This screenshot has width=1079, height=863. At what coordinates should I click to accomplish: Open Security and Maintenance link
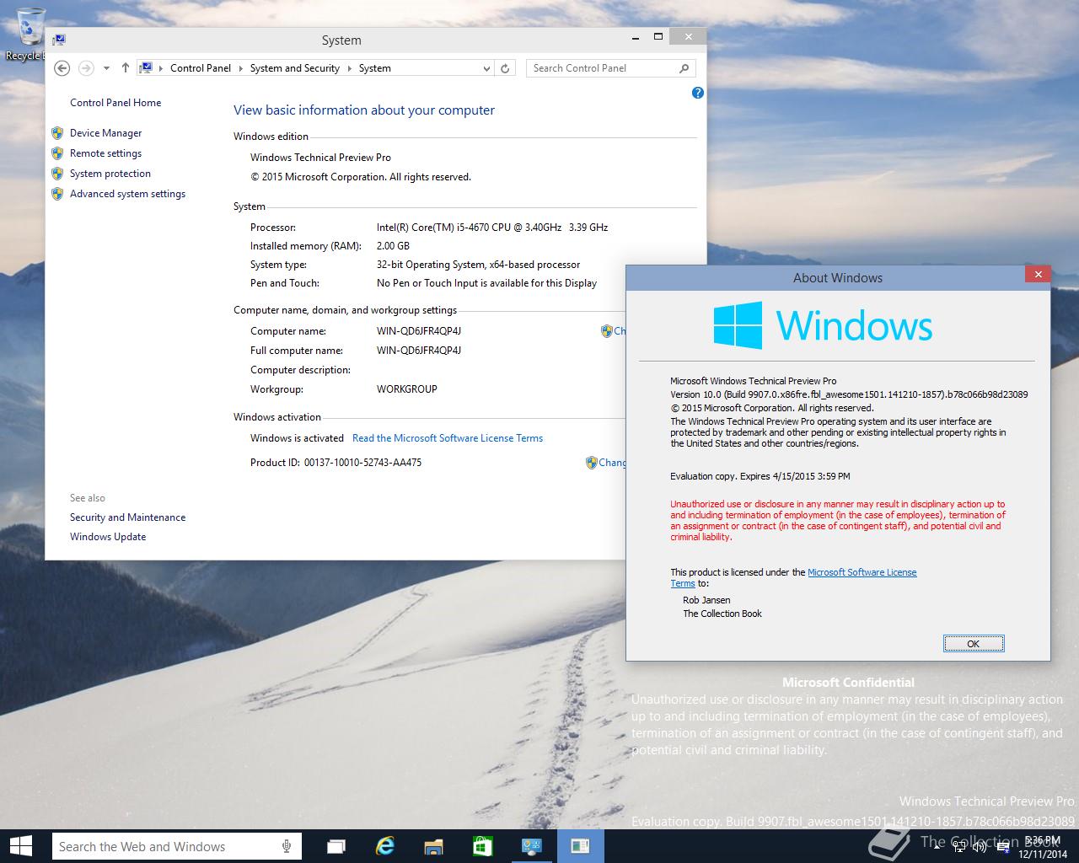(127, 517)
